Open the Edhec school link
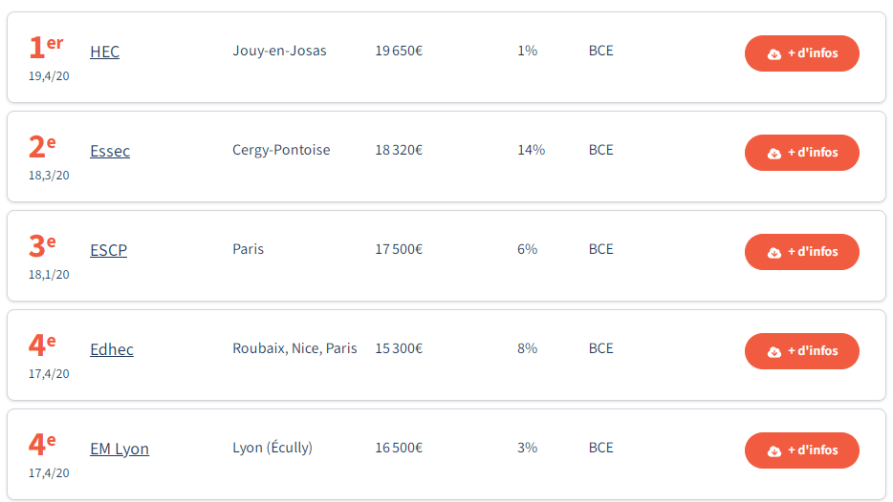The width and height of the screenshot is (893, 502). point(112,349)
